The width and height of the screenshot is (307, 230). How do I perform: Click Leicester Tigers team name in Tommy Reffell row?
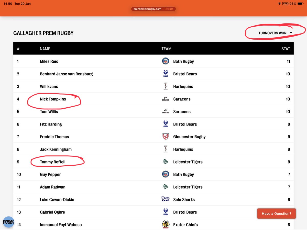click(x=188, y=162)
